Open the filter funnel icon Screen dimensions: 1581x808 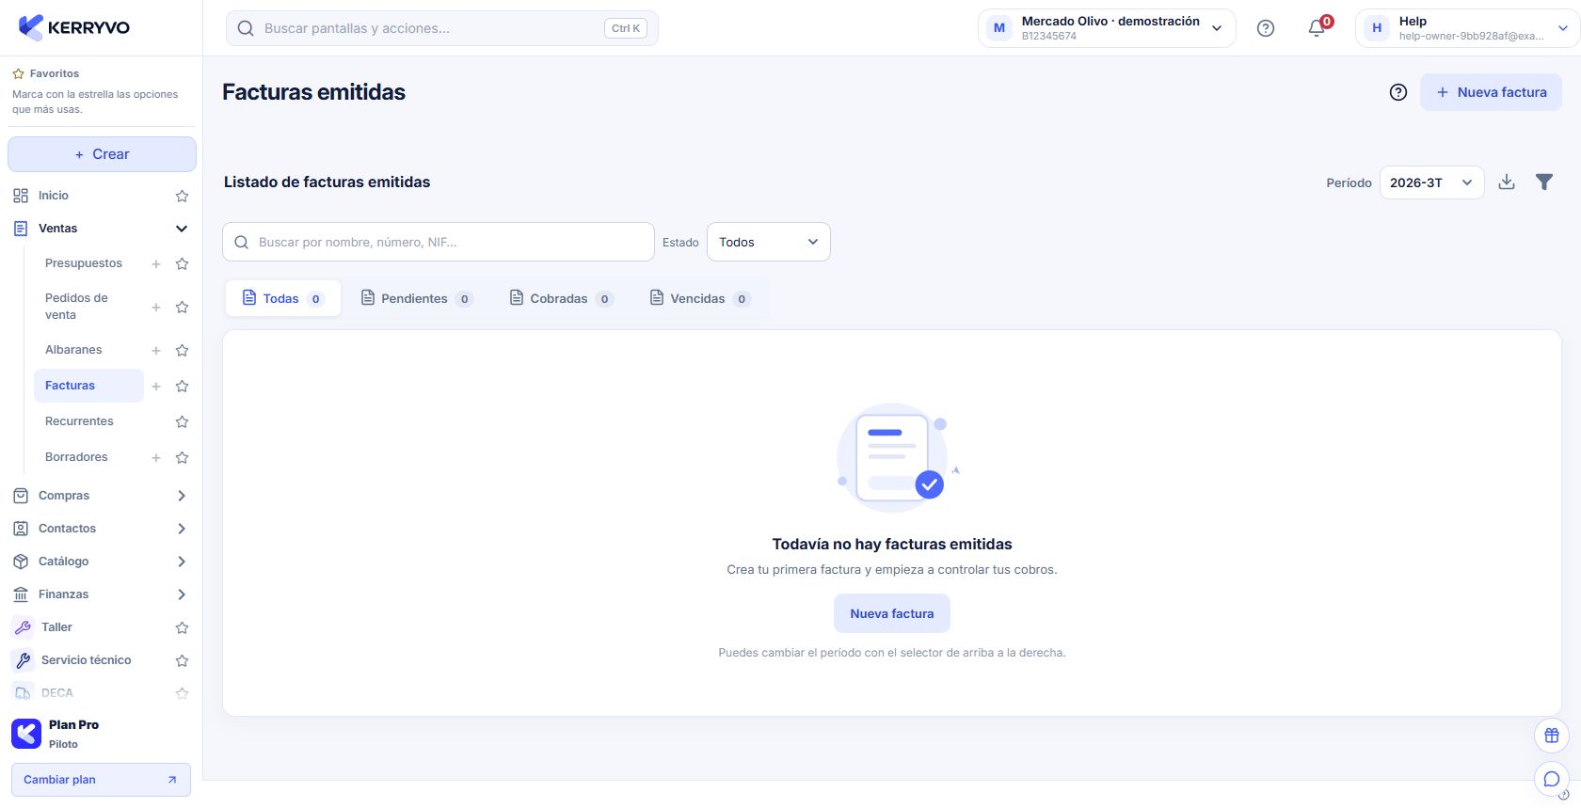coord(1544,182)
